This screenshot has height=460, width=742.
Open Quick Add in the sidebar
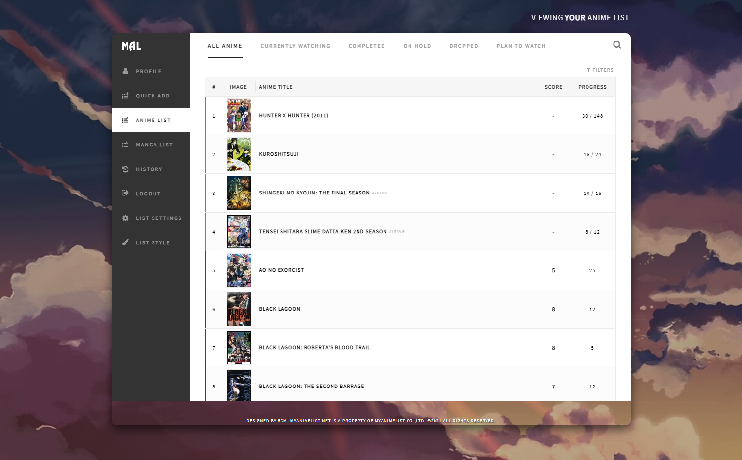pyautogui.click(x=153, y=96)
